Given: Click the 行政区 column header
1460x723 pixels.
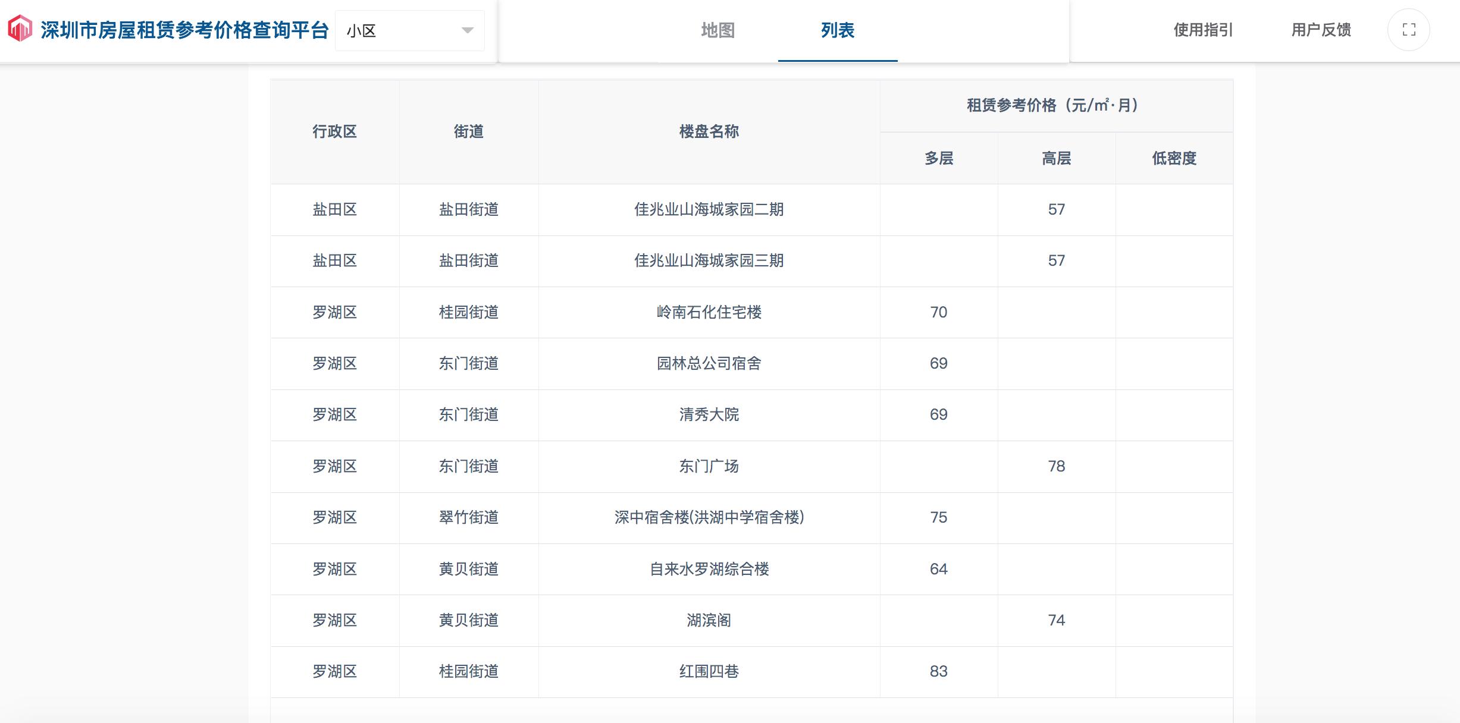Looking at the screenshot, I should [x=334, y=131].
